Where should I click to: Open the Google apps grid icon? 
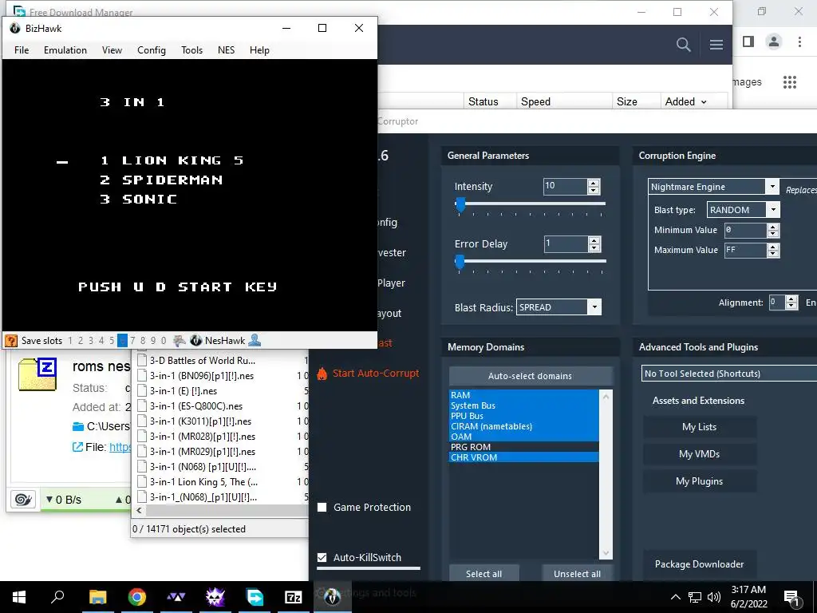coord(789,82)
